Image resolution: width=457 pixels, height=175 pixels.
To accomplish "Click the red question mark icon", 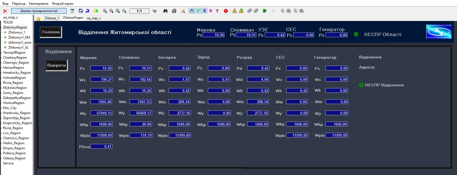I will 217,11.
